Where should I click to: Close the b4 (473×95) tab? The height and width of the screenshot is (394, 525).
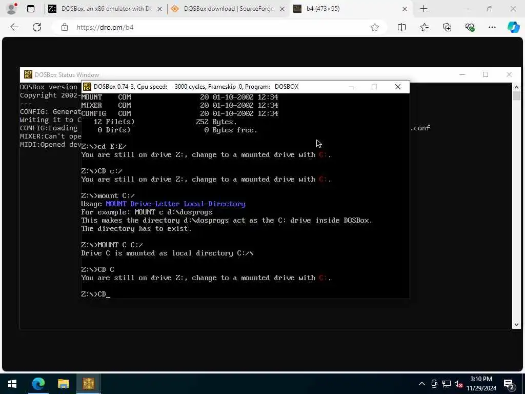point(405,9)
